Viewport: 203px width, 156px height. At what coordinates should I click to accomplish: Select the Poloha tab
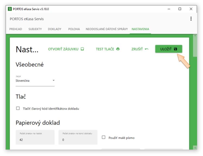point(74,29)
